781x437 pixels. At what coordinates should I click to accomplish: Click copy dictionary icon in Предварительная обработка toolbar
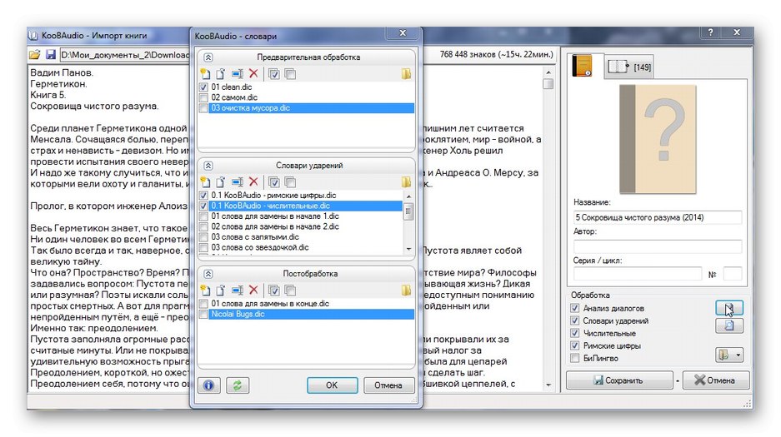221,74
